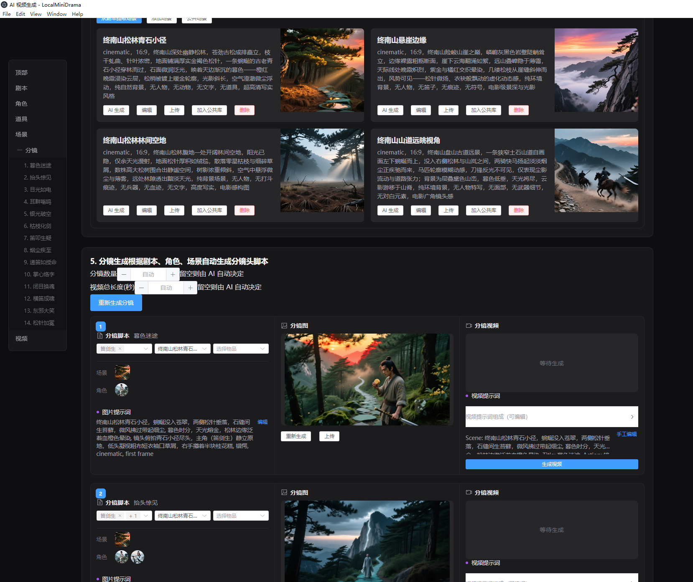Select shot 10. 掌心烙字 in sidebar
The image size is (693, 582).
pyautogui.click(x=39, y=274)
